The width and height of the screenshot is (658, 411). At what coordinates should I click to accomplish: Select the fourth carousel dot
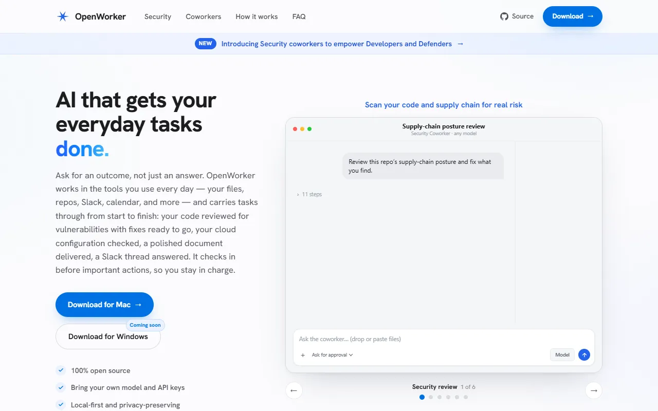tap(448, 397)
